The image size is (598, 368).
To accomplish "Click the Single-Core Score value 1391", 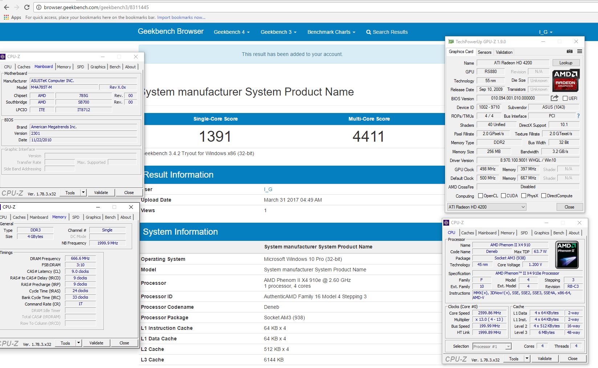I will [215, 137].
